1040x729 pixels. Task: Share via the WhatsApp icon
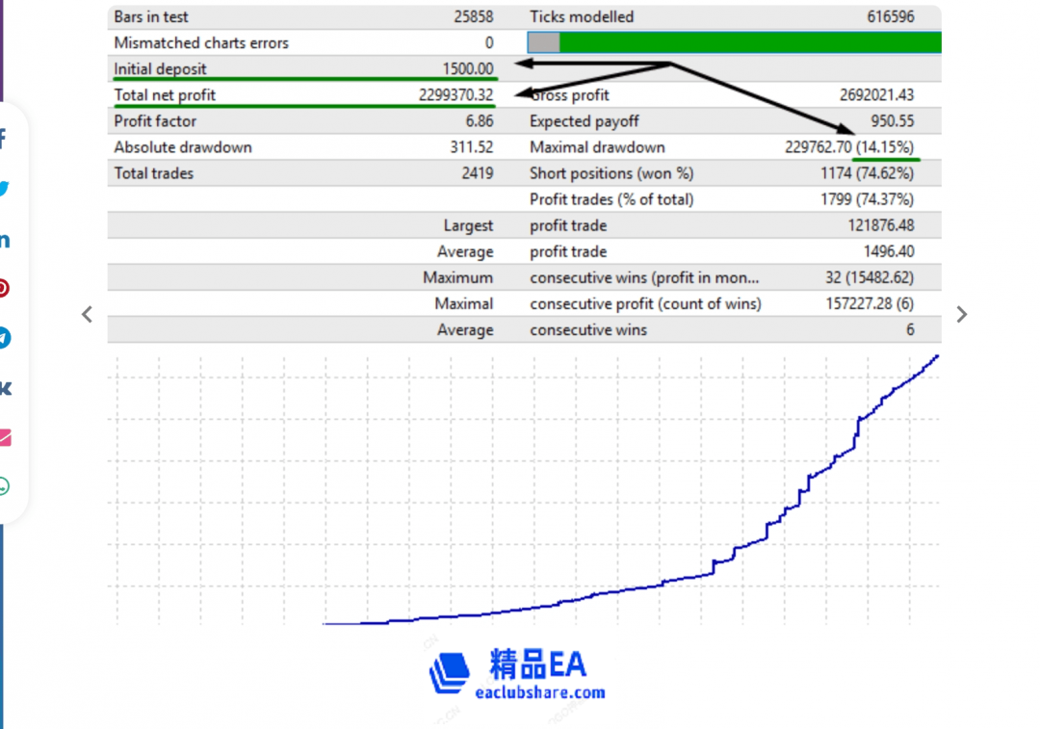click(x=5, y=486)
